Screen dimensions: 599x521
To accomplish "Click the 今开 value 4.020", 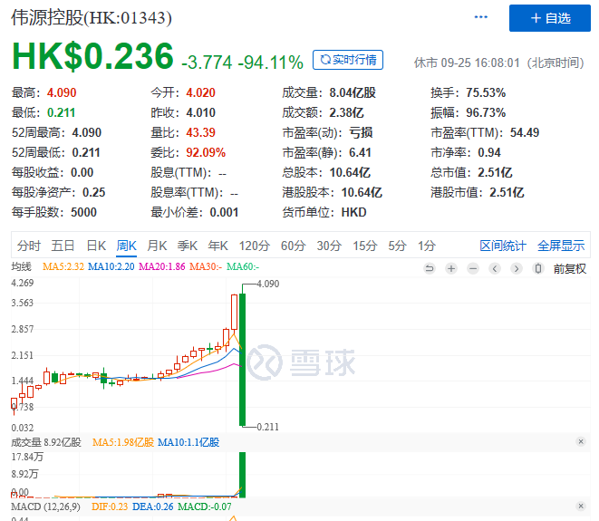I will [x=200, y=92].
